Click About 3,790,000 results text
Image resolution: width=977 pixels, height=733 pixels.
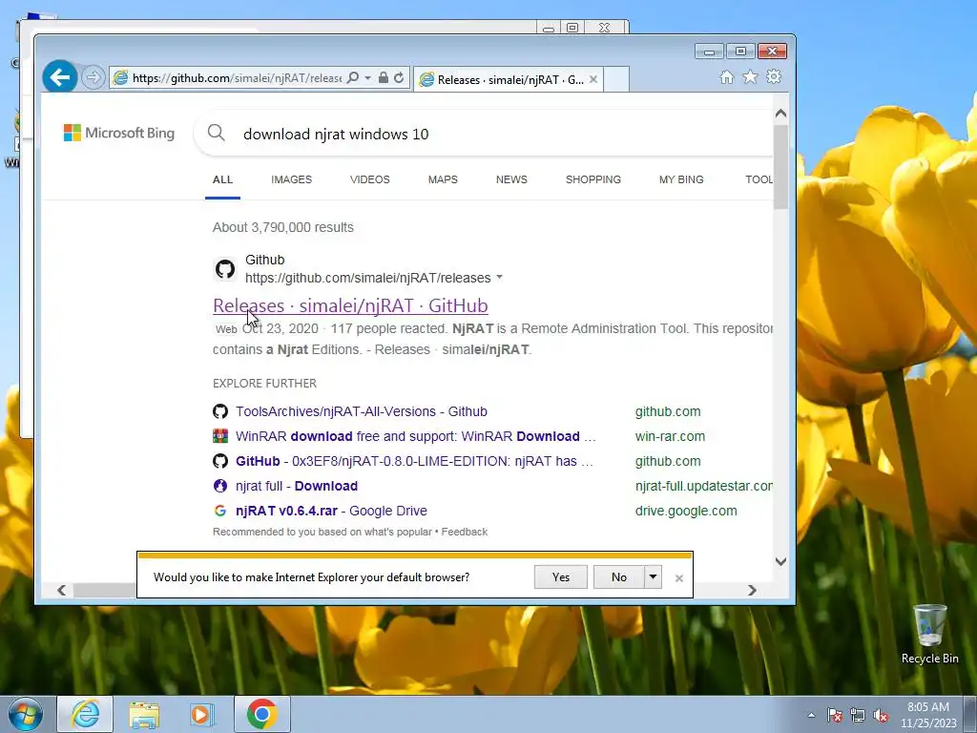[x=282, y=227]
